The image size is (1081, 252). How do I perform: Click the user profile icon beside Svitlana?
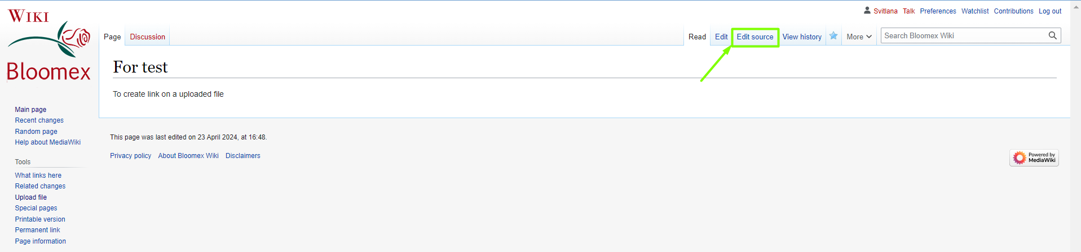[x=867, y=10]
